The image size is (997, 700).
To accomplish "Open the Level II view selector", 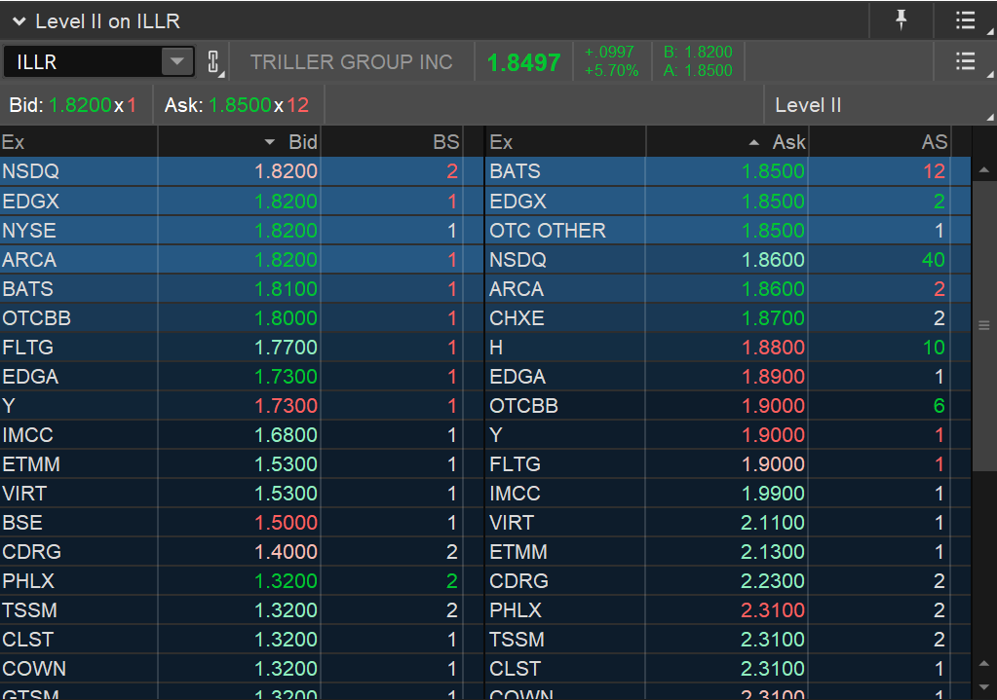I will (x=878, y=105).
